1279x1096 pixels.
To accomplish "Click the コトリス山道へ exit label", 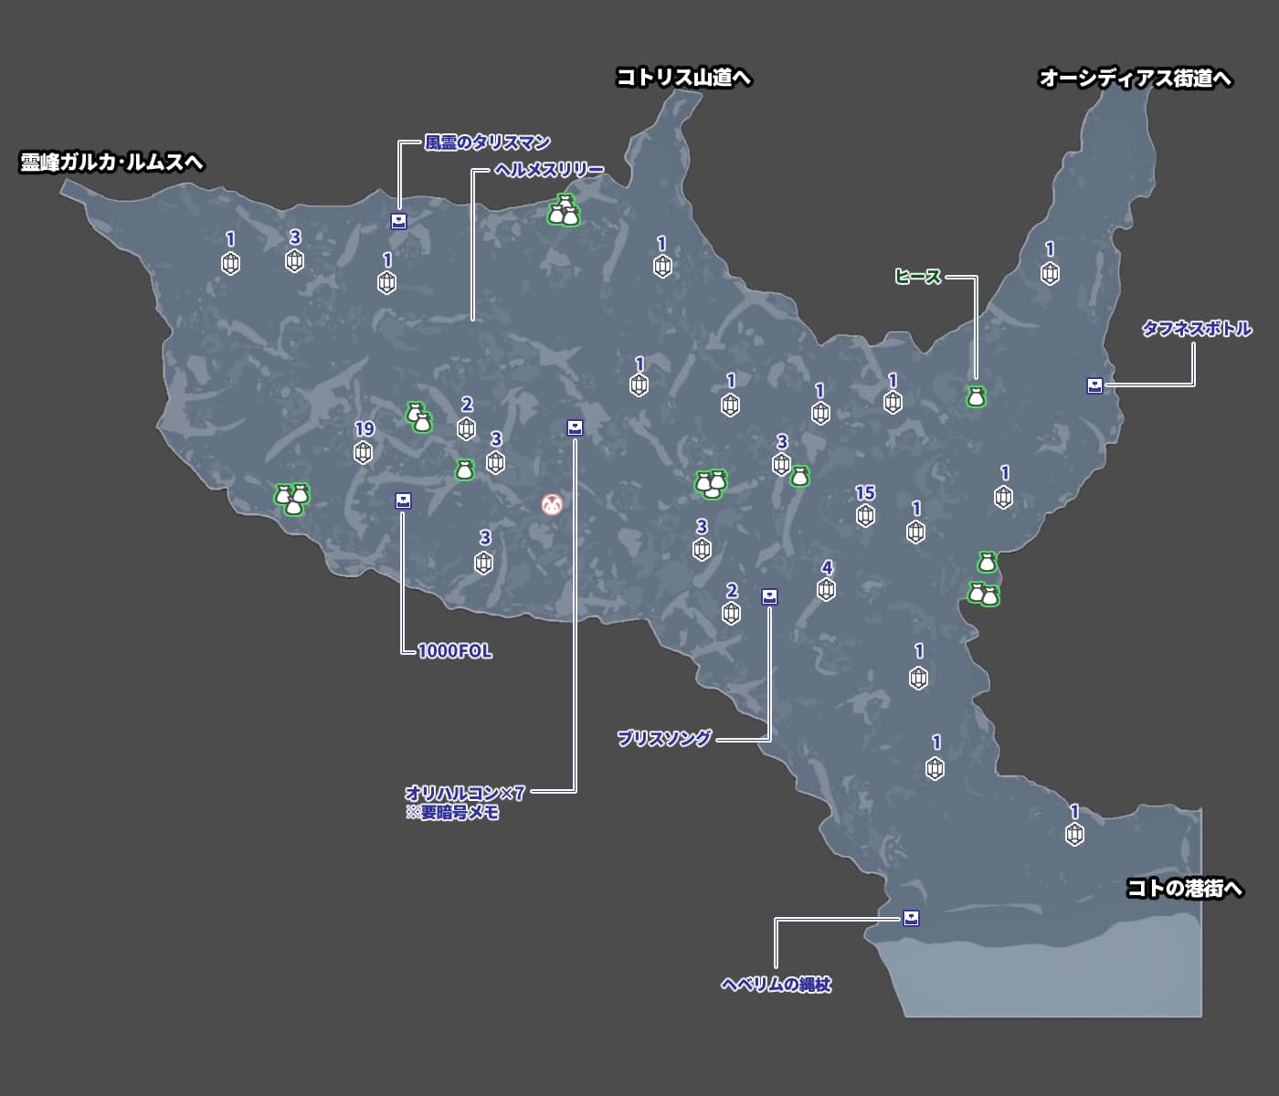I will 683,78.
